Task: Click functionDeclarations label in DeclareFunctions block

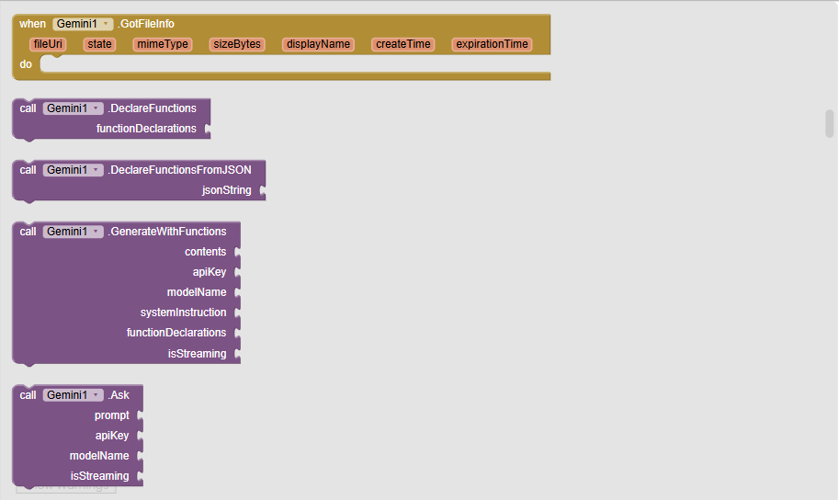Action: [x=146, y=129]
